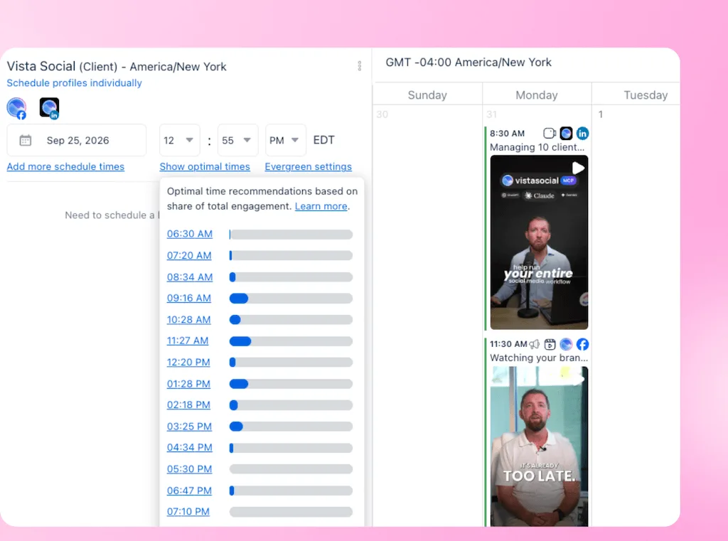The height and width of the screenshot is (541, 728).
Task: Click reel calendar icon on 11:30 AM post
Action: click(550, 344)
